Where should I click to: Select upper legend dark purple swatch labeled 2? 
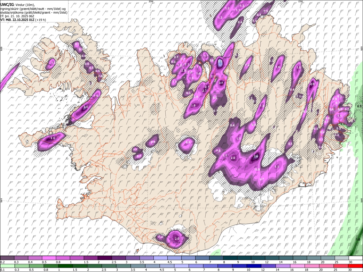105,258
